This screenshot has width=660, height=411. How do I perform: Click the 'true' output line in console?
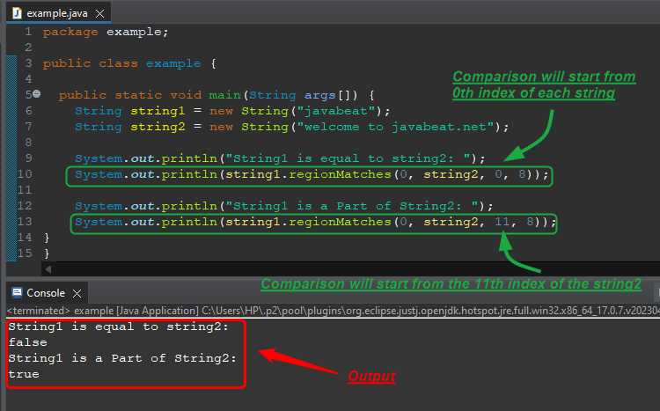24,374
